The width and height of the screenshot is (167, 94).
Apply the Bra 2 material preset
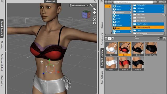tap(125, 49)
